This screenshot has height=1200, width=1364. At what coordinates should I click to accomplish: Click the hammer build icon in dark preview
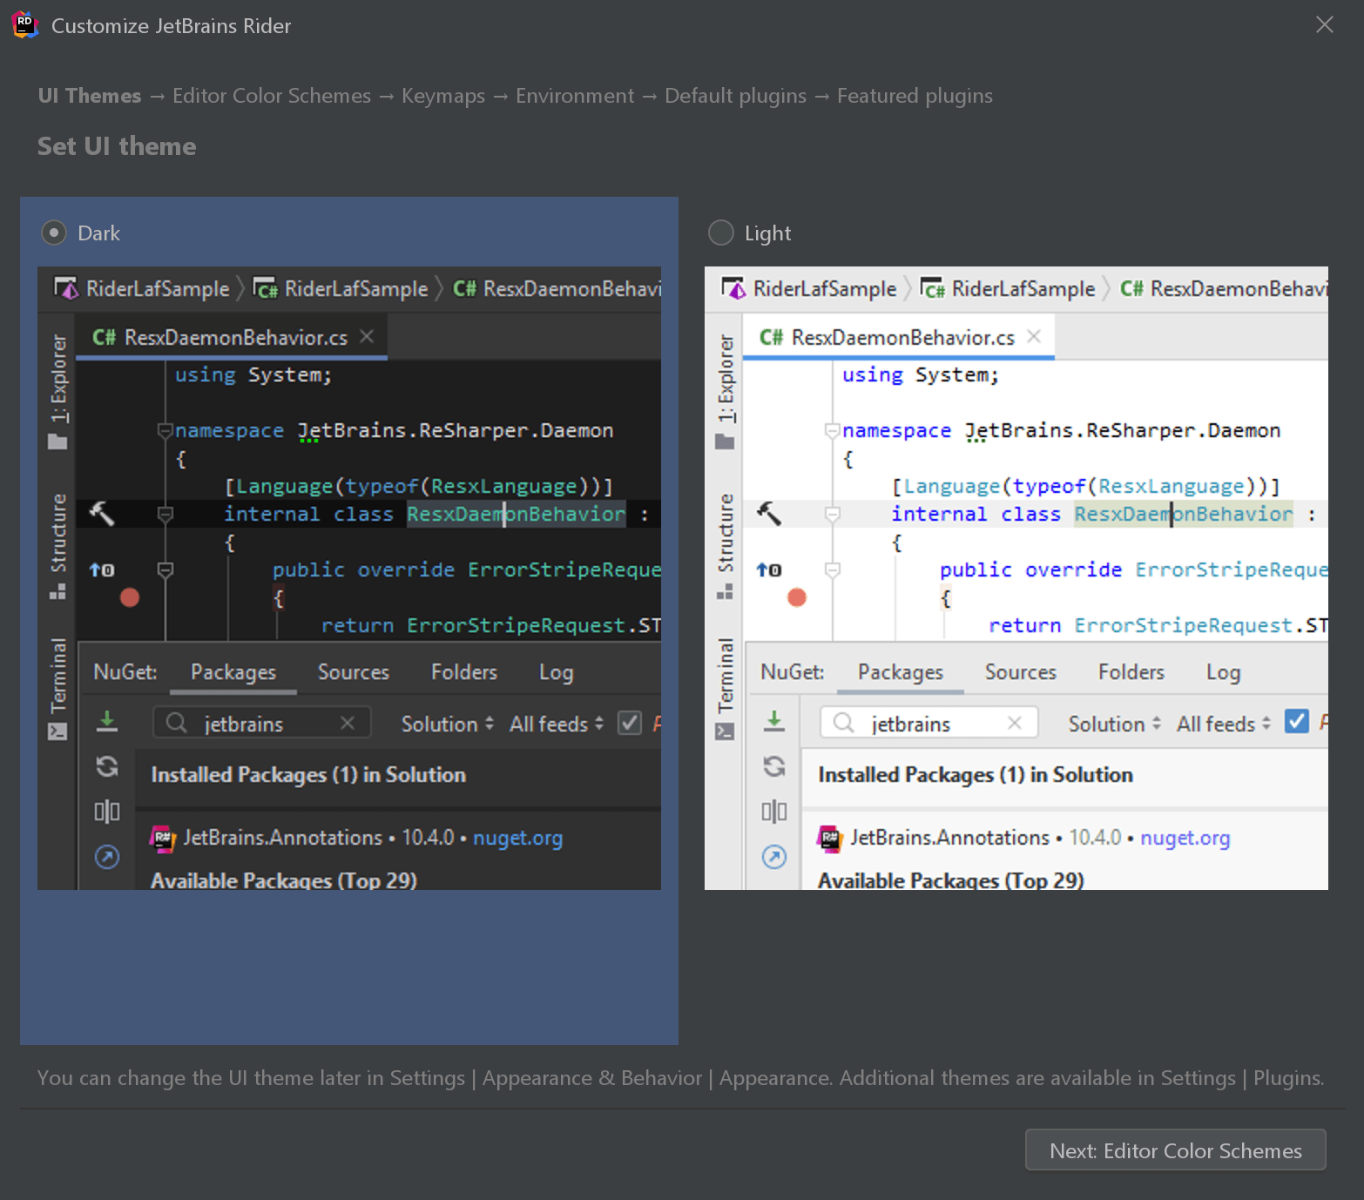(102, 514)
